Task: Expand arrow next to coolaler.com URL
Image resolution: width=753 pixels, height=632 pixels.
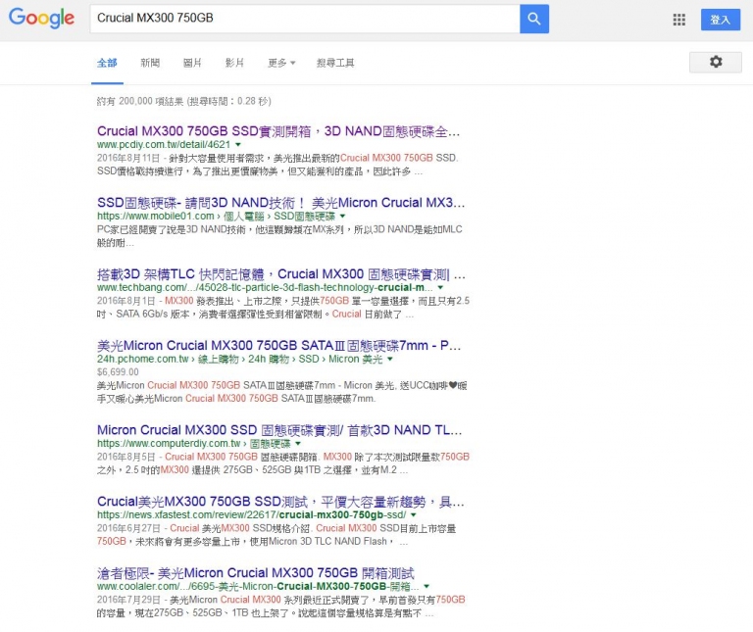Action: 427,586
